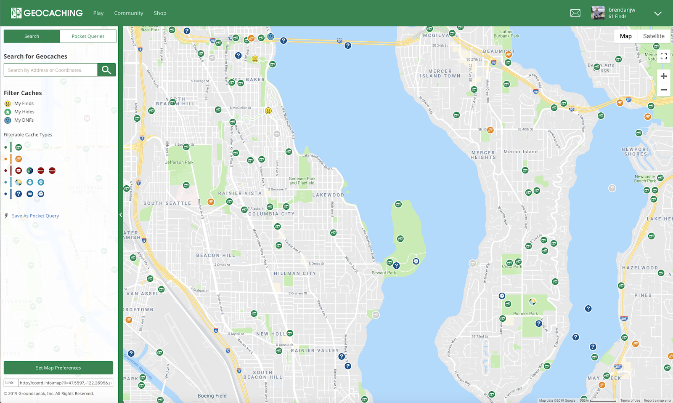Filter by GIGA event cache icon
This screenshot has width=673, height=403.
click(x=52, y=171)
